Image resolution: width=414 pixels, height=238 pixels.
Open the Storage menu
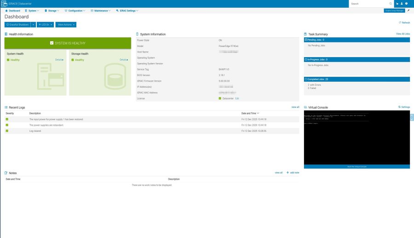click(52, 10)
